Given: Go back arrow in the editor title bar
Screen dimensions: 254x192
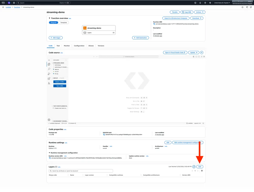Looking at the screenshot, I should tap(94, 57).
